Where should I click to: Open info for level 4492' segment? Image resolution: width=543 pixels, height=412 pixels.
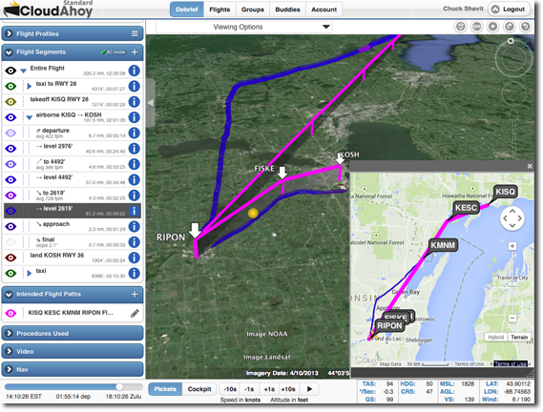point(134,179)
